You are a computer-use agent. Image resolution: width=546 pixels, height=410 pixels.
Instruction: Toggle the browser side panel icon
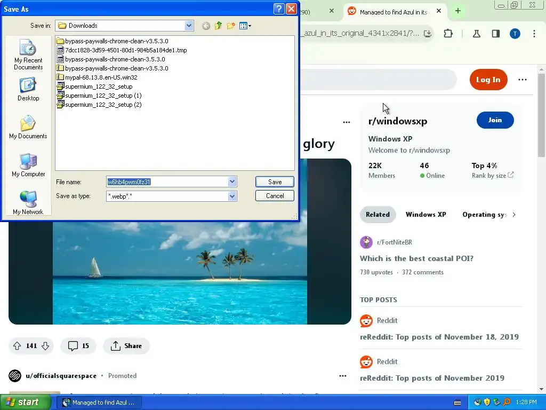tap(495, 34)
